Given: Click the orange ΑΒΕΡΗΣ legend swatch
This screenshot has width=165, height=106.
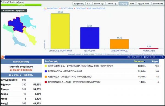Looking at the screenshot, I should (46, 77).
